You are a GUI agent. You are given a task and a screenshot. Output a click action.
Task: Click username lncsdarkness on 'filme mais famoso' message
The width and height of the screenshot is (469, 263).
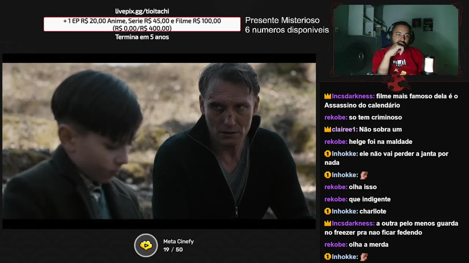pyautogui.click(x=353, y=96)
